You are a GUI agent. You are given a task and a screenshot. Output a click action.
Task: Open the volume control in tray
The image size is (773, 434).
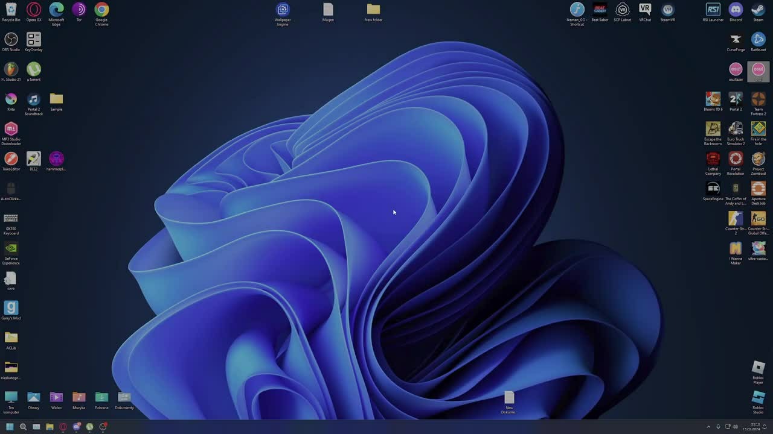click(x=735, y=427)
